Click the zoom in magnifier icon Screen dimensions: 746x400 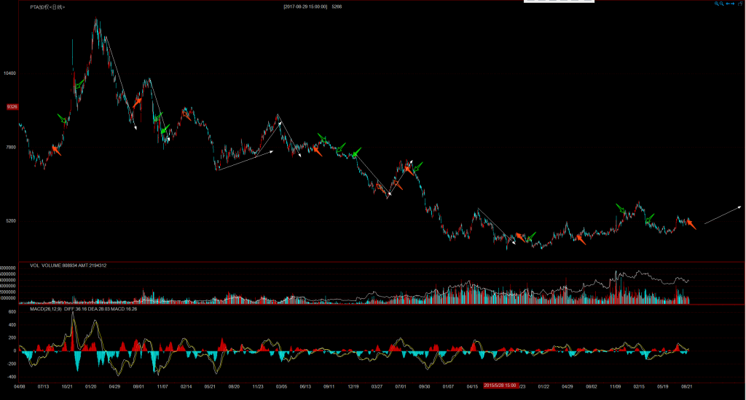click(717, 4)
